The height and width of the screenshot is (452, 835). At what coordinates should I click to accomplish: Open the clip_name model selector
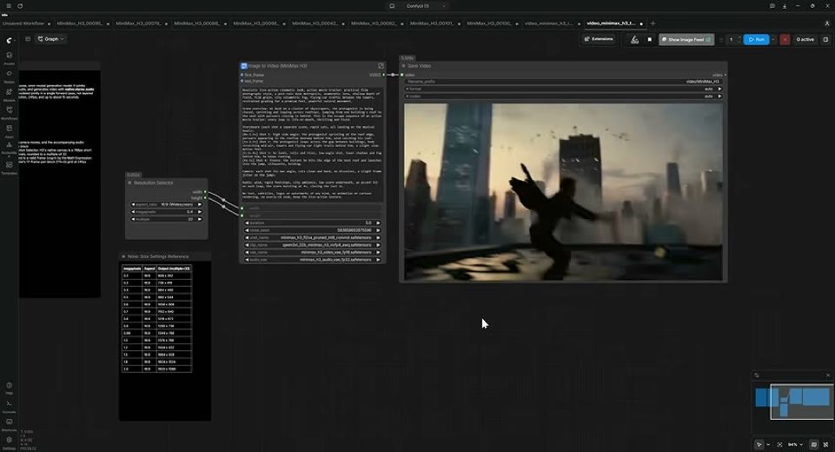(x=312, y=244)
